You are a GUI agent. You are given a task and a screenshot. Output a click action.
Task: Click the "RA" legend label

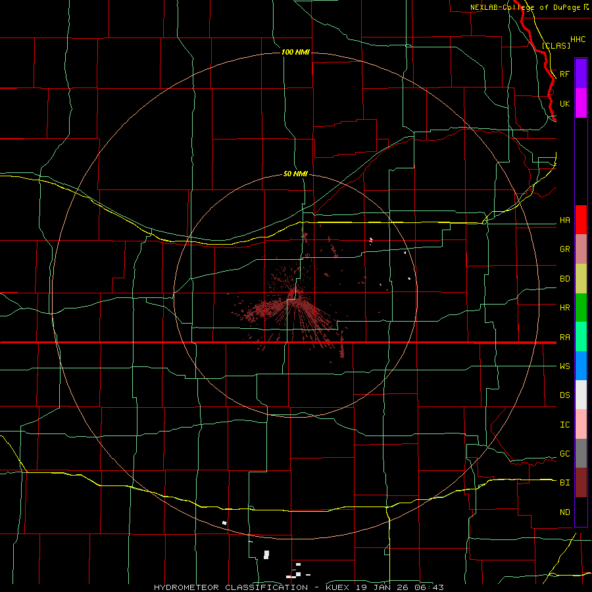pyautogui.click(x=564, y=337)
